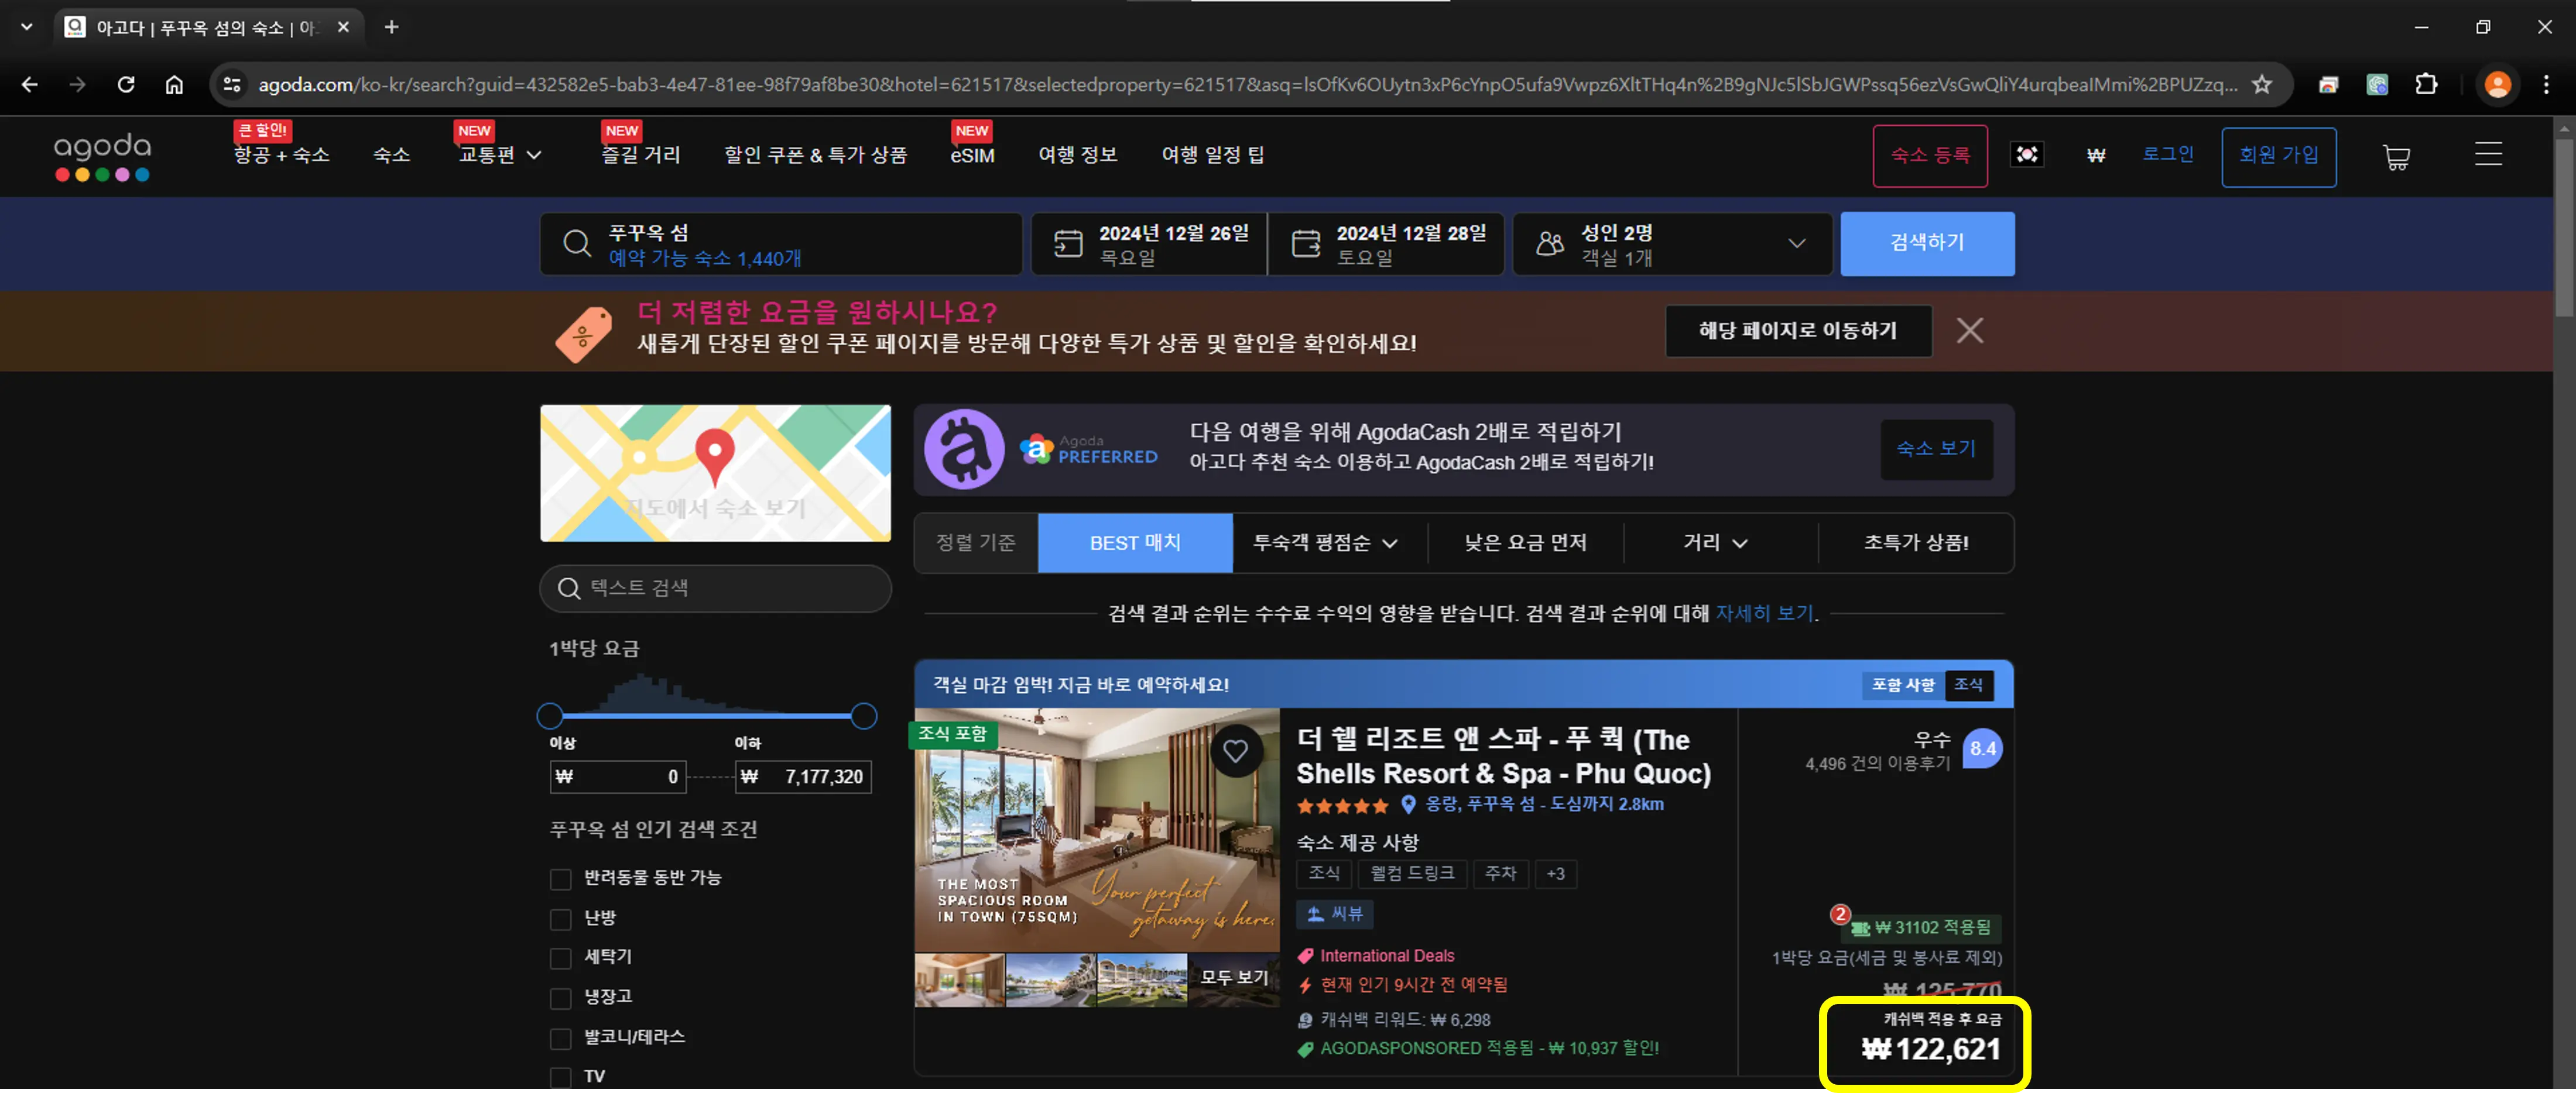2576x1093 pixels.
Task: Open the browser home page
Action: [174, 85]
